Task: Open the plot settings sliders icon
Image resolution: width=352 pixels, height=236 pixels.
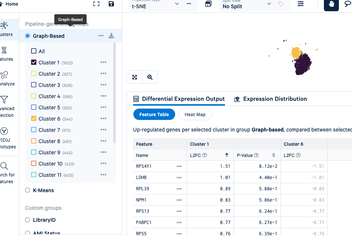Action: [x=301, y=4]
